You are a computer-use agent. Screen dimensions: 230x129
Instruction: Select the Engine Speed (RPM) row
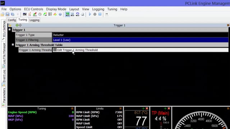41,112
